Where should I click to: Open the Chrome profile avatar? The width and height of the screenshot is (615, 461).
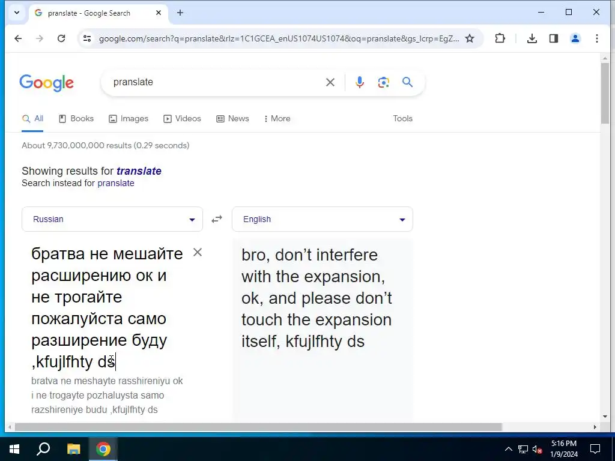click(x=575, y=38)
